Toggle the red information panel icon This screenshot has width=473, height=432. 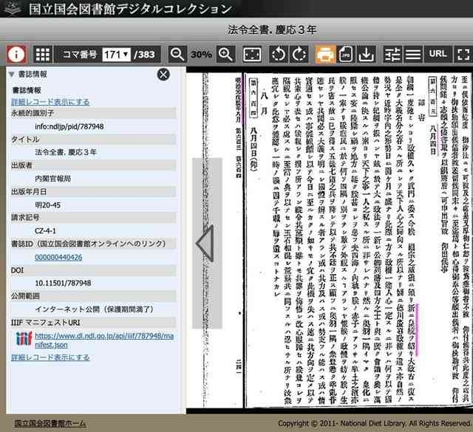tap(16, 55)
